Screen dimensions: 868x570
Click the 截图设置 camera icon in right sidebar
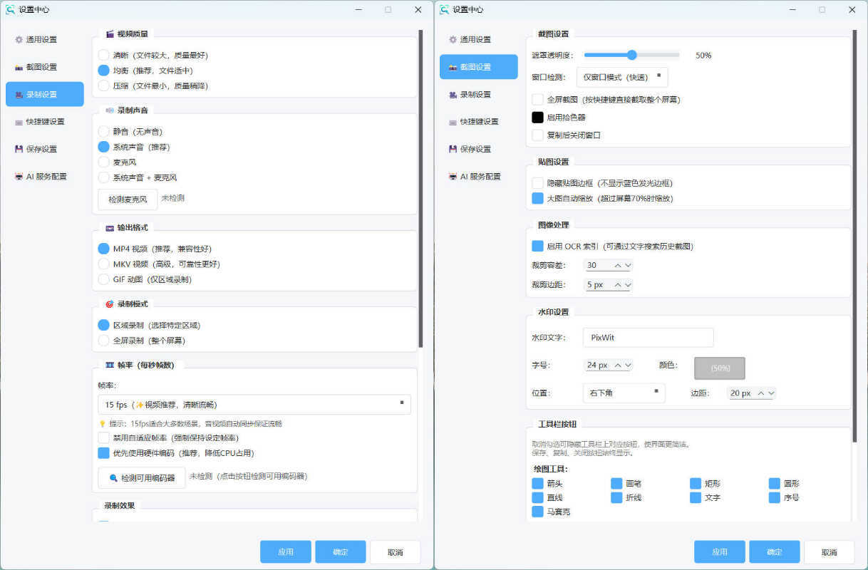pos(453,66)
